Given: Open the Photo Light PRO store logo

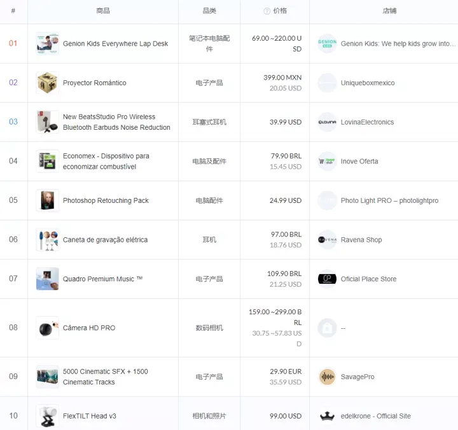Looking at the screenshot, I should pos(327,200).
